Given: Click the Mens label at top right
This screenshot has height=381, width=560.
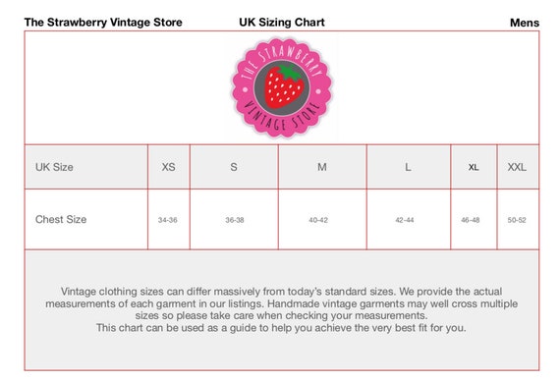Looking at the screenshot, I should pos(525,23).
